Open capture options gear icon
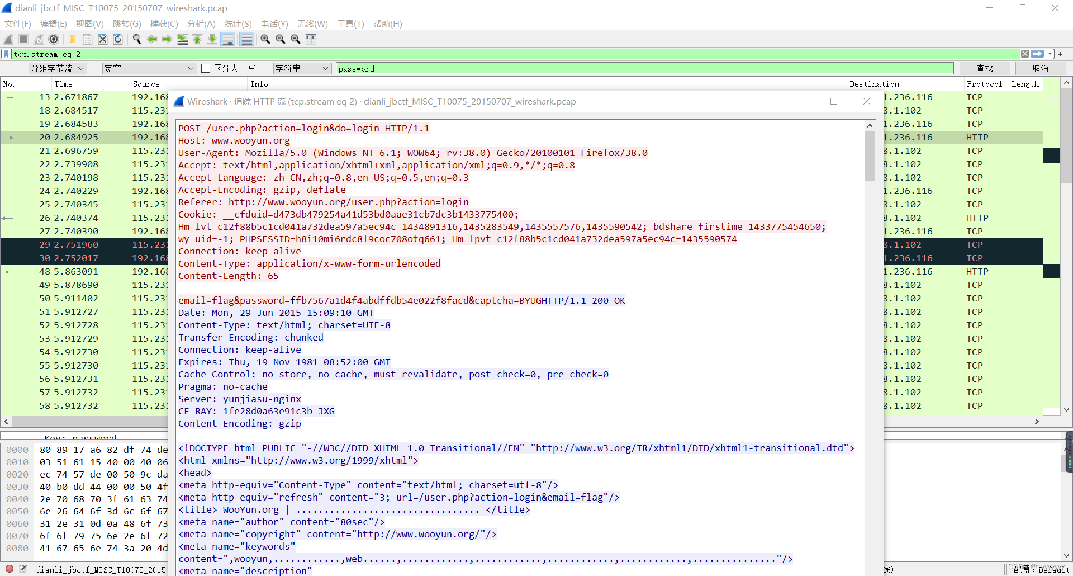The image size is (1073, 576). tap(54, 39)
